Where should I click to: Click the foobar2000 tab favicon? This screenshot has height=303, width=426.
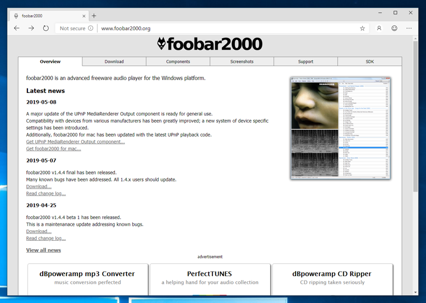16,16
